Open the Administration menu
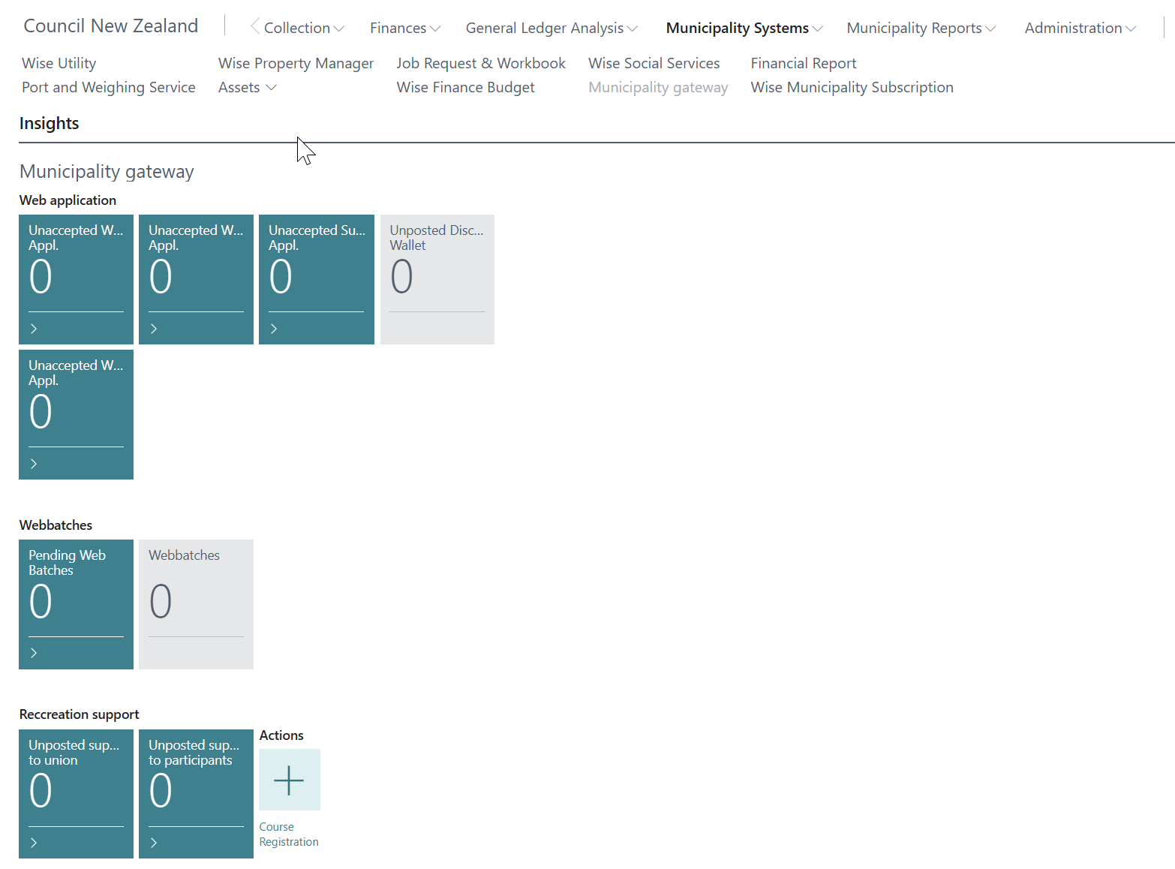Viewport: 1175px width, 869px height. (x=1080, y=28)
